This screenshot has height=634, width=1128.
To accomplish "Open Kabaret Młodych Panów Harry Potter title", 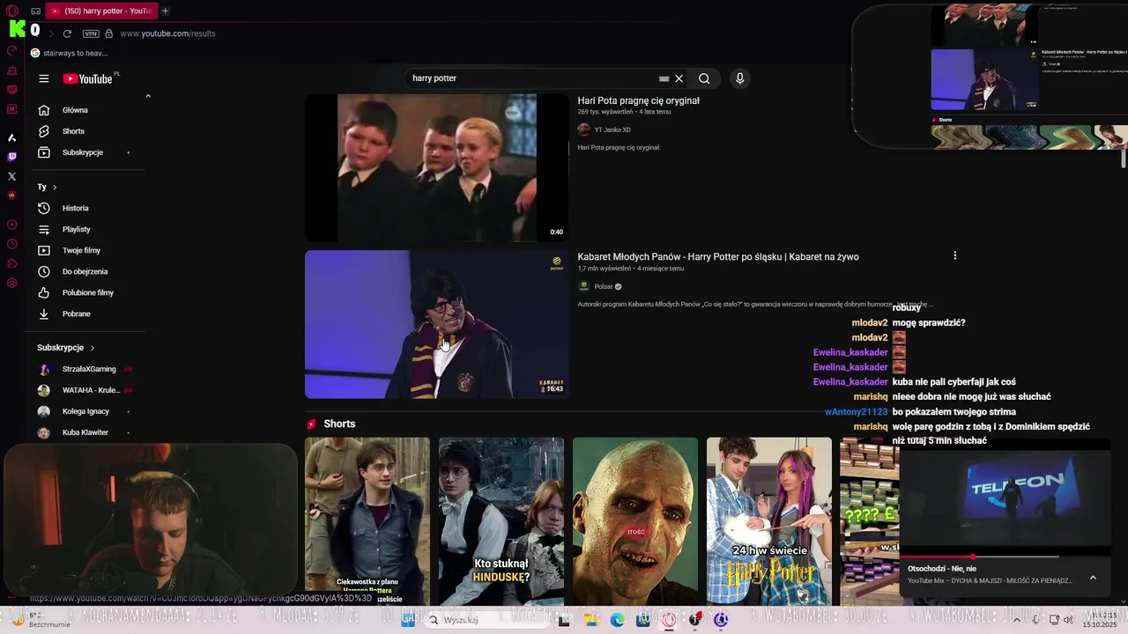I will [x=718, y=257].
